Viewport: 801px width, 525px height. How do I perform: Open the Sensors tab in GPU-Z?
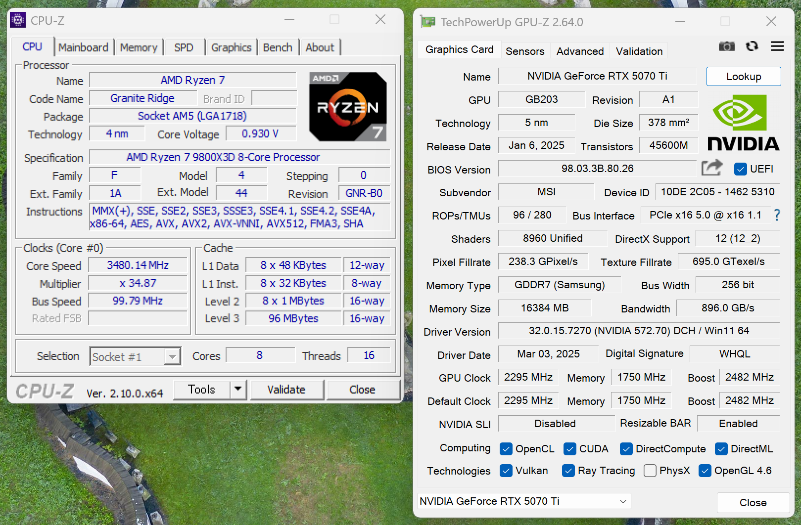coord(524,51)
